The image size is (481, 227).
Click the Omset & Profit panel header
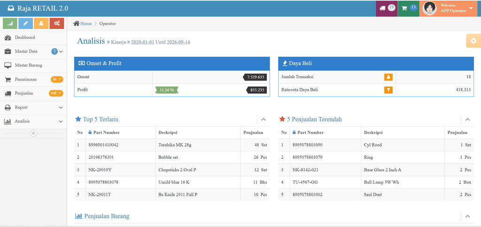pos(172,64)
